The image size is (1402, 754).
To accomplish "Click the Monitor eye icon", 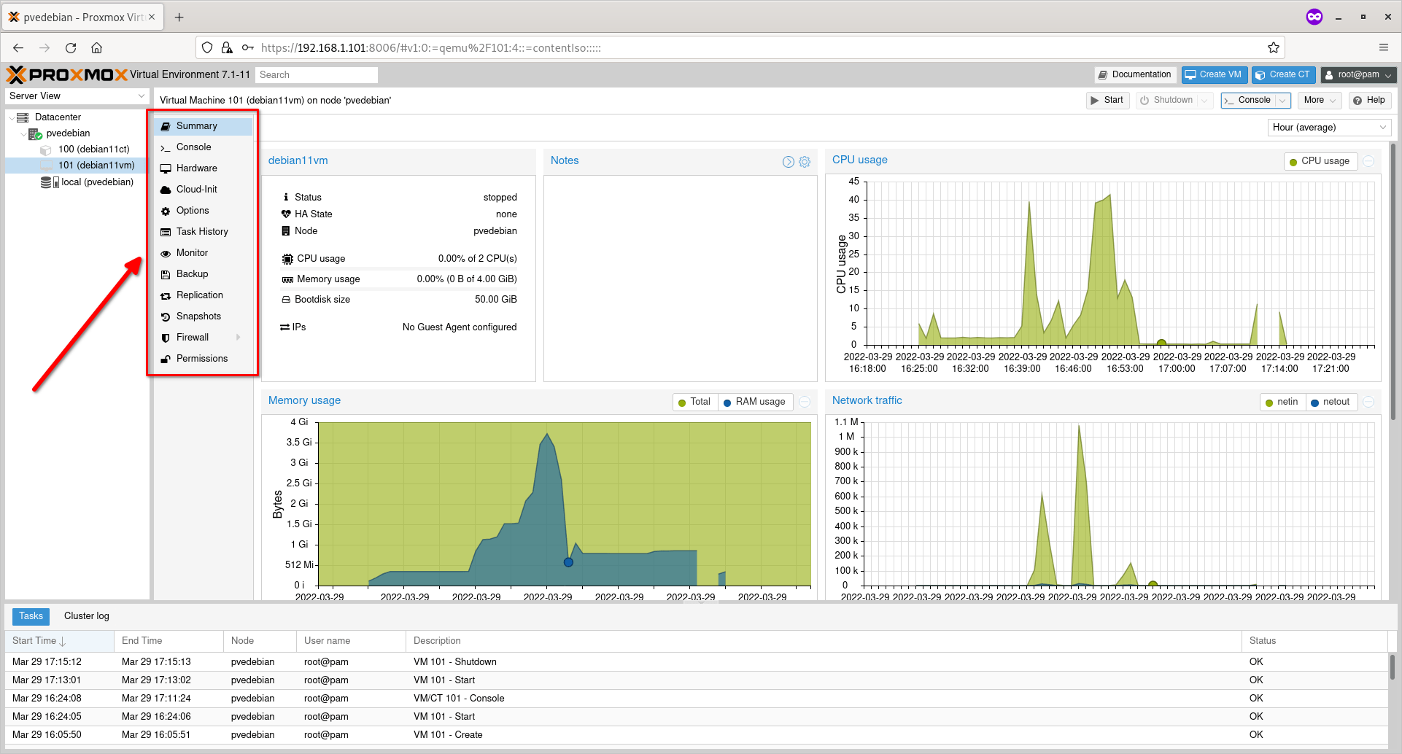I will (166, 253).
